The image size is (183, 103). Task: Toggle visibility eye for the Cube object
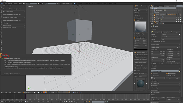click(177, 16)
